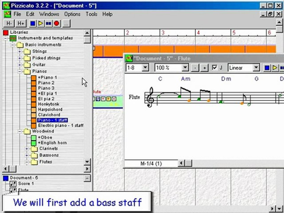The width and height of the screenshot is (284, 213).
Task: Select the +El pia 1 instrument icon
Action: pyautogui.click(x=33, y=94)
